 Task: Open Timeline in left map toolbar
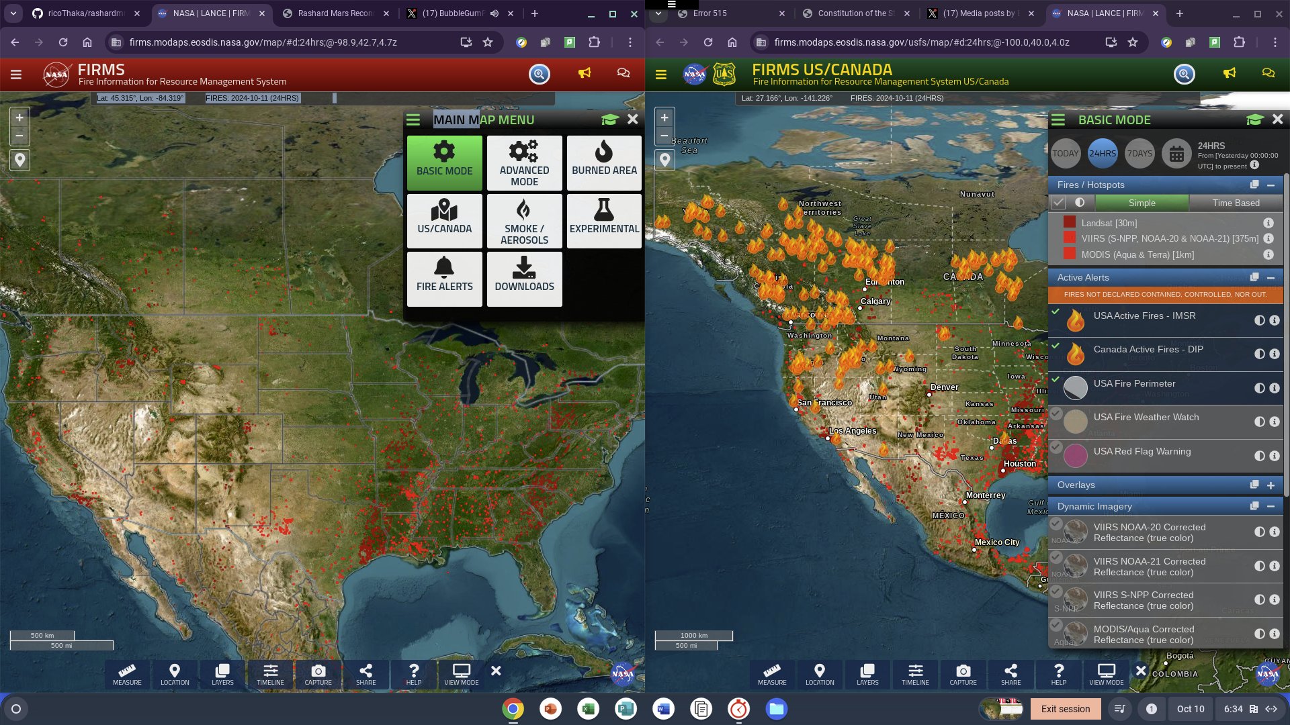270,674
